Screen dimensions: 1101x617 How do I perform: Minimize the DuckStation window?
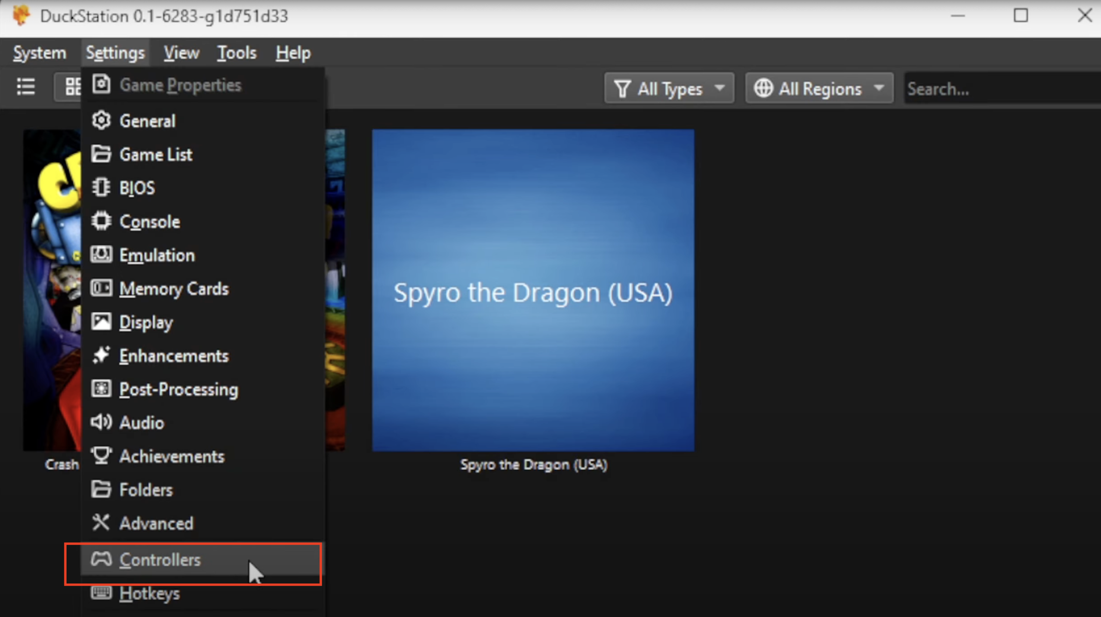click(958, 16)
